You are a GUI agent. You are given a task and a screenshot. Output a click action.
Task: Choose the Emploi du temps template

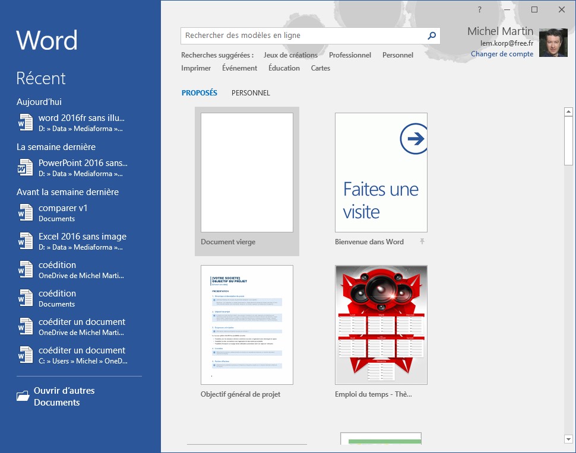[381, 324]
